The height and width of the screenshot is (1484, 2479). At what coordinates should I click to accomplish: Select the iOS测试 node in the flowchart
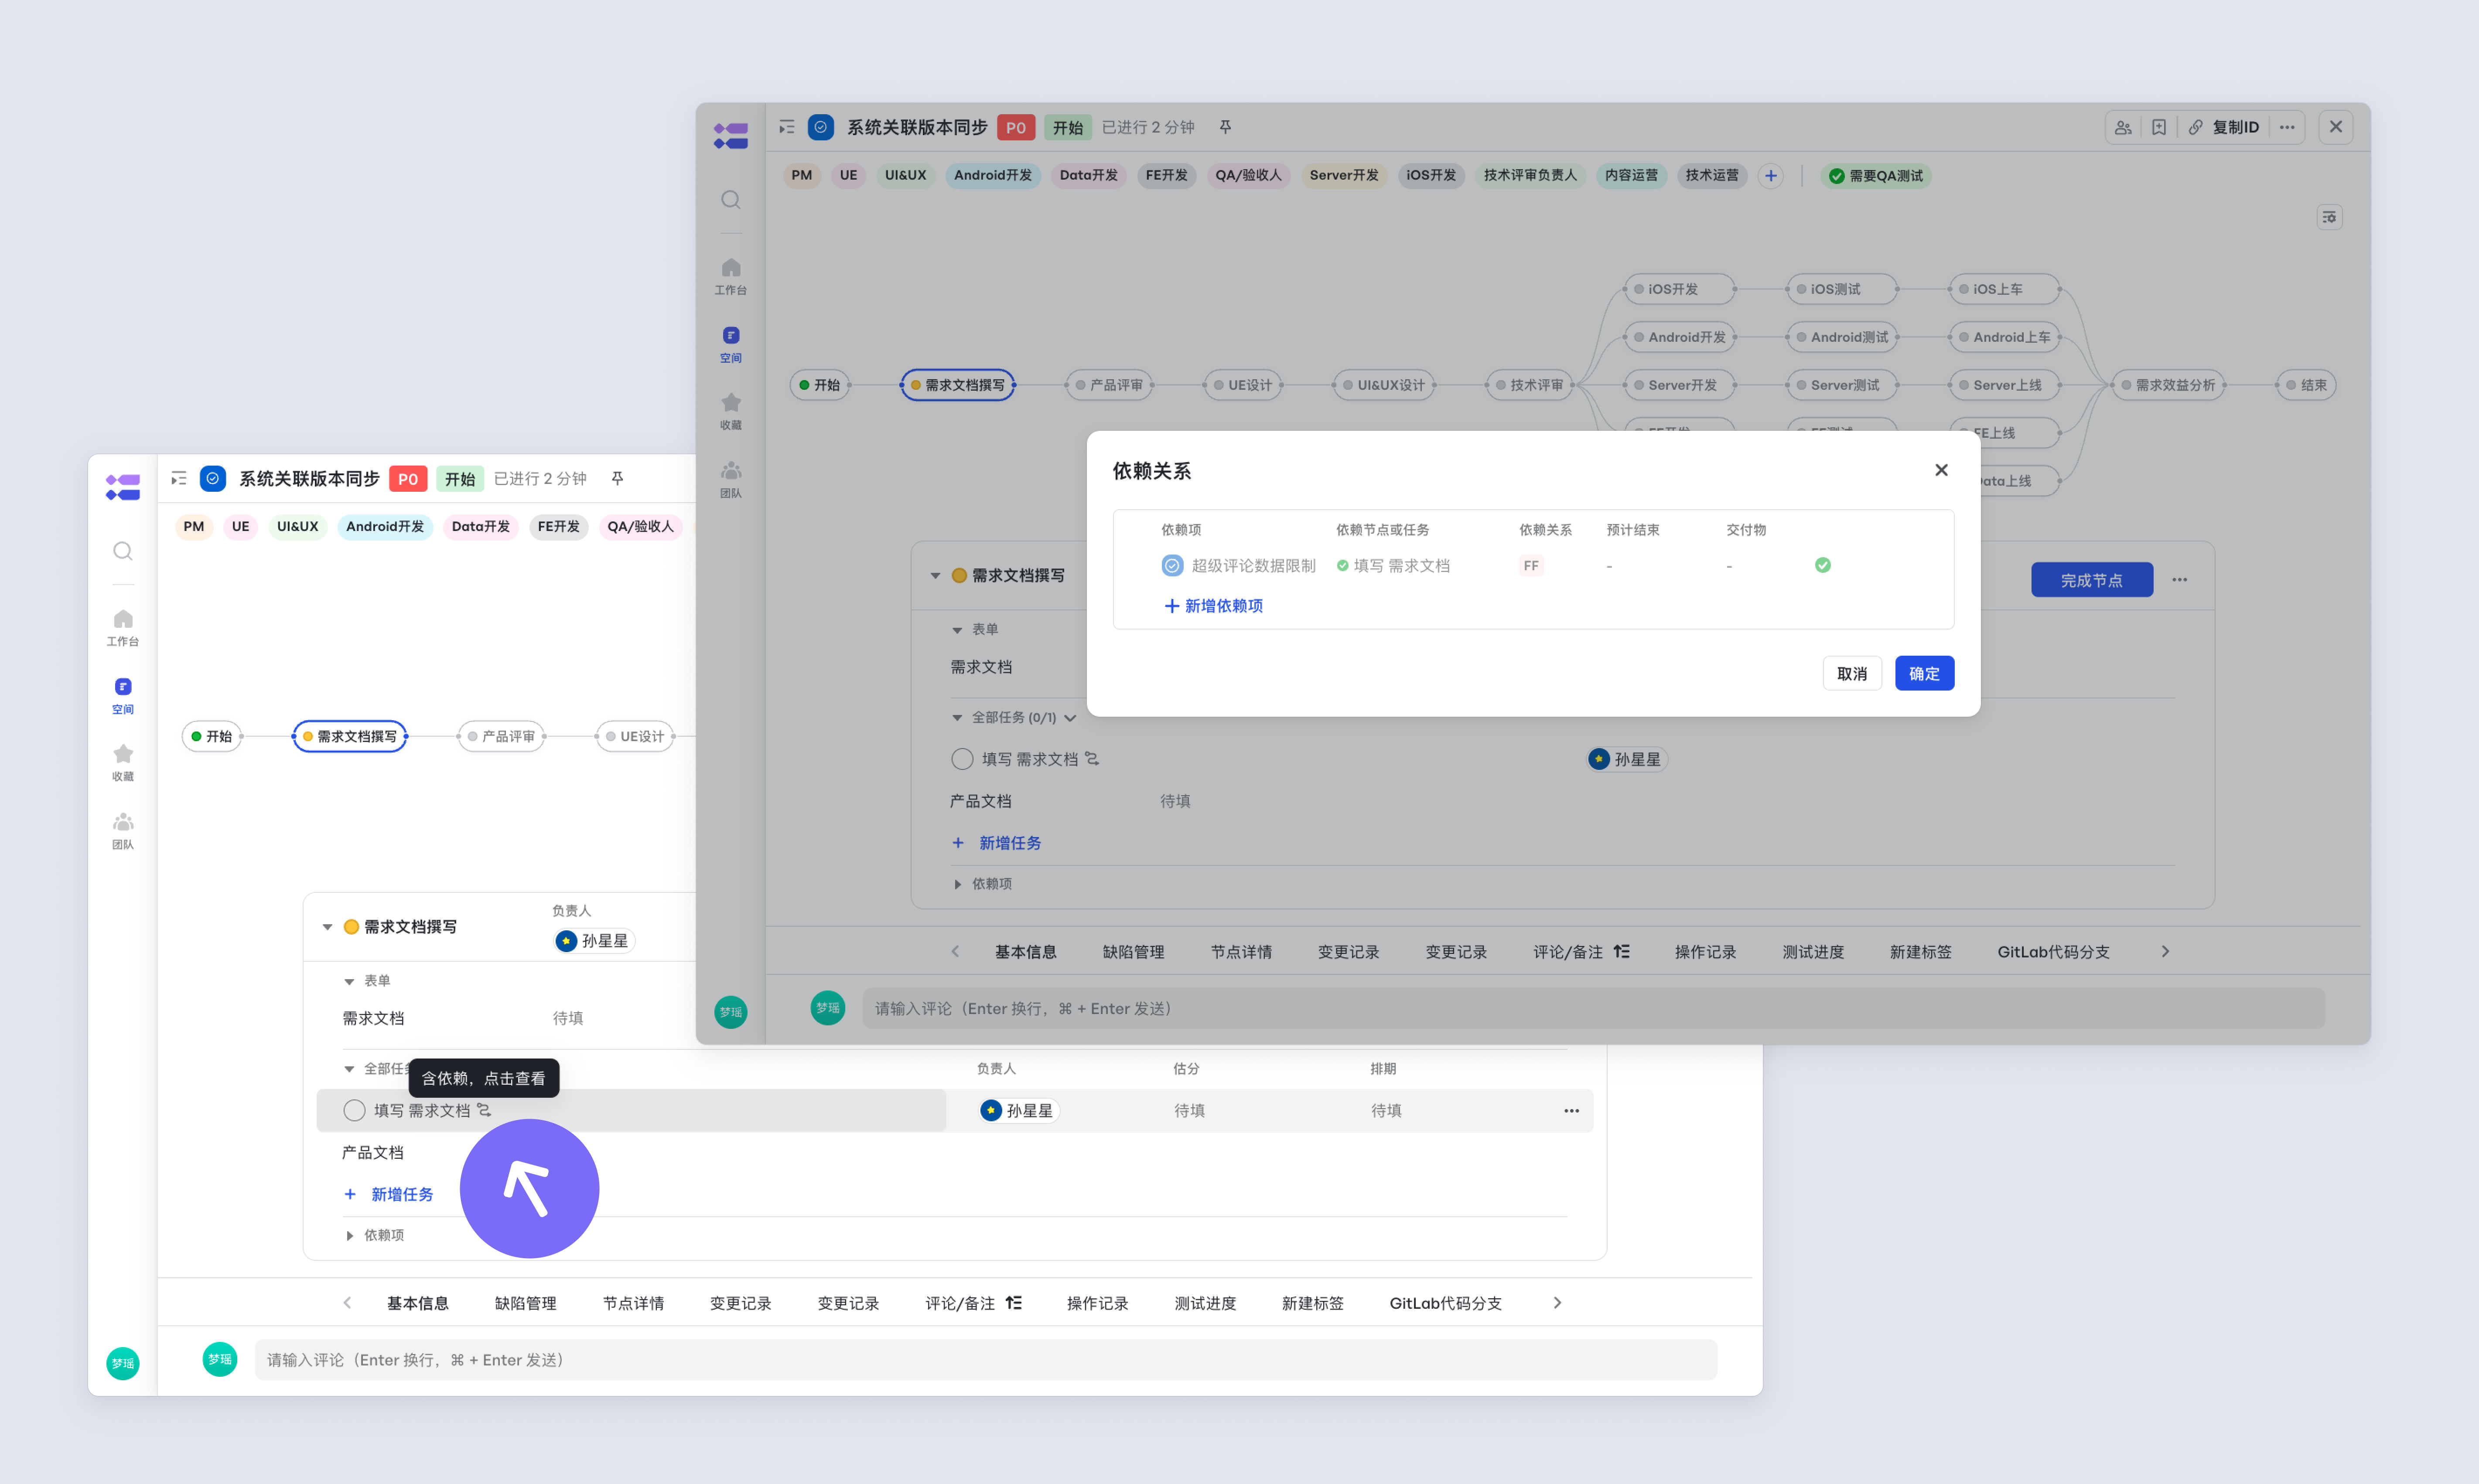[1842, 289]
